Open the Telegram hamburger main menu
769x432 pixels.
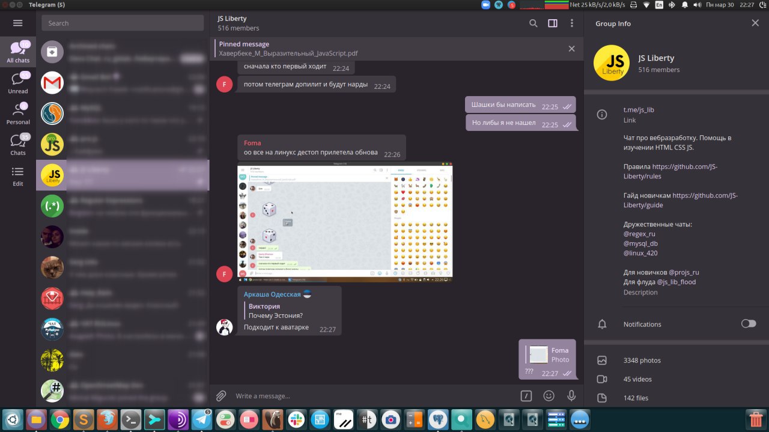[x=17, y=23]
